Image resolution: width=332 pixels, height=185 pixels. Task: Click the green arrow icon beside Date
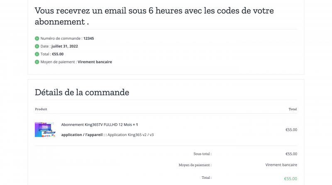37,46
